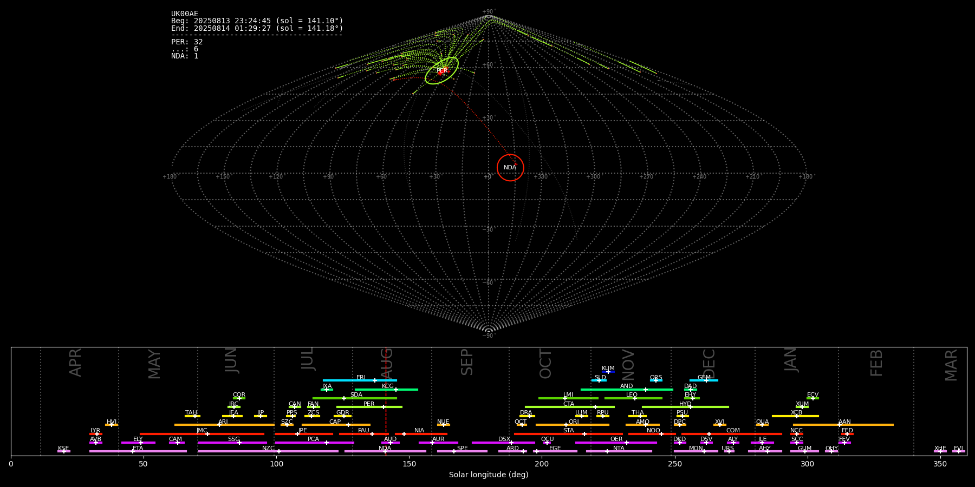Click the HYD shower bar

click(685, 407)
